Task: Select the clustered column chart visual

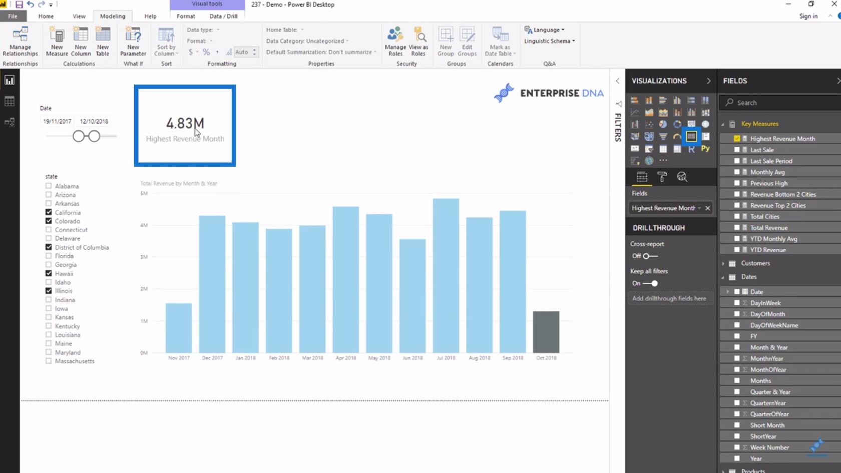Action: (x=677, y=100)
